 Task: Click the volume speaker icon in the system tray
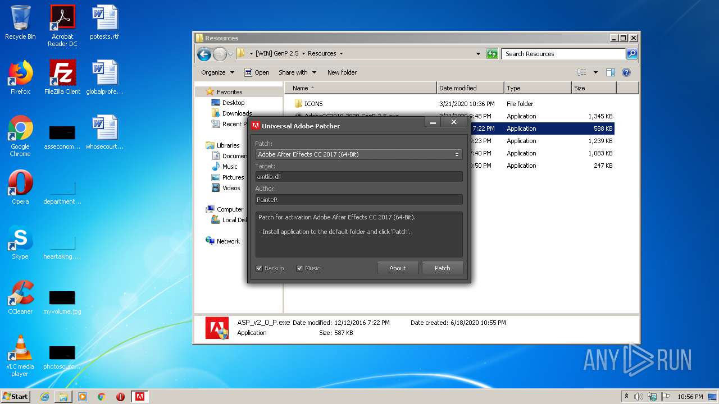[x=638, y=397]
